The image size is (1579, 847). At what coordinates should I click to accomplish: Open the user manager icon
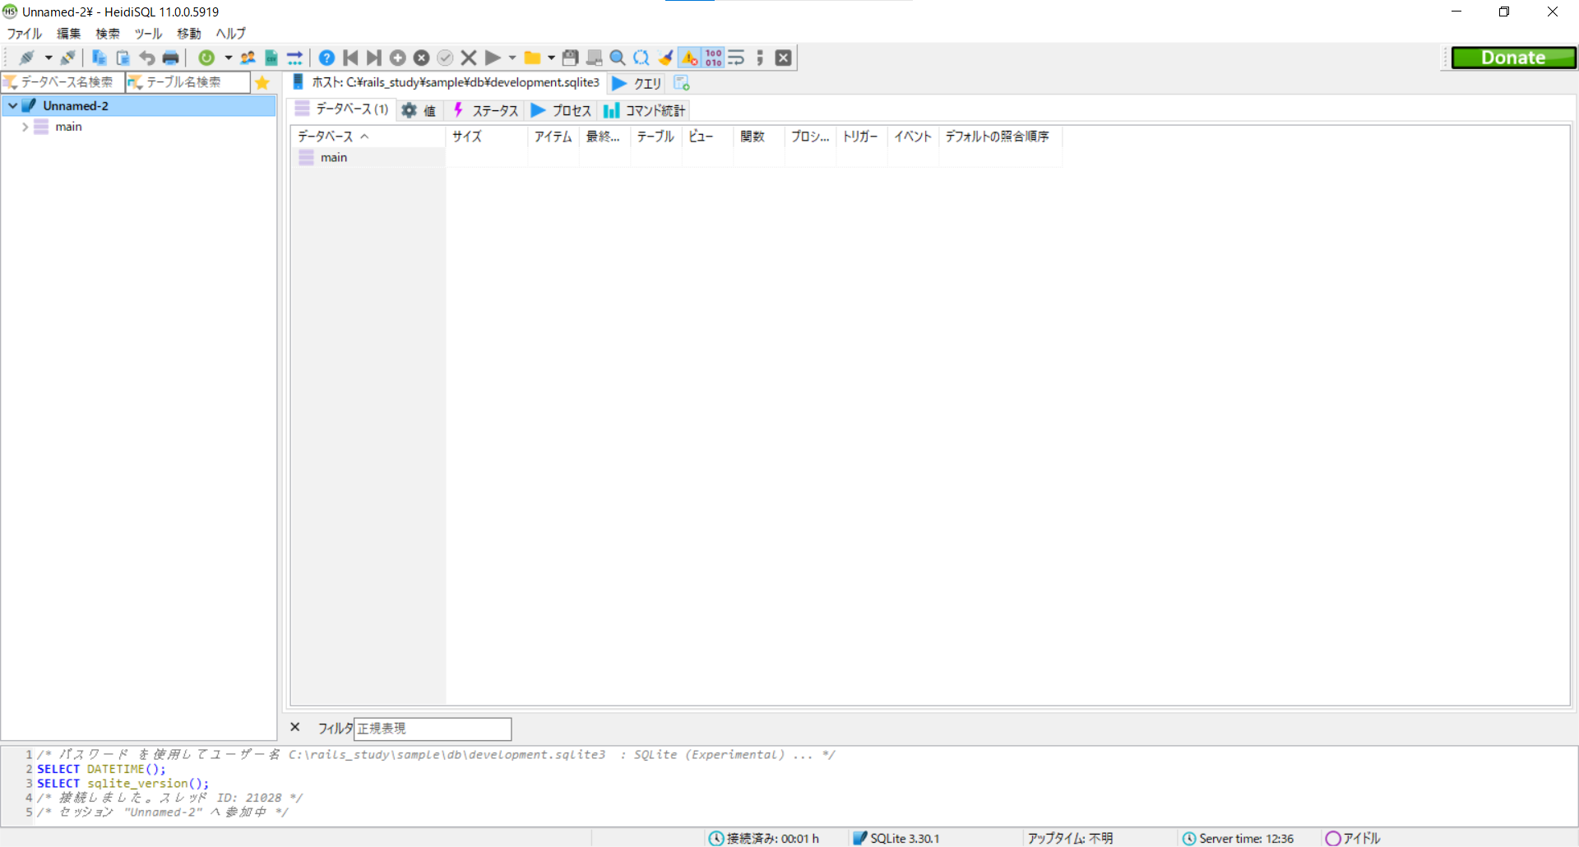pyautogui.click(x=248, y=58)
